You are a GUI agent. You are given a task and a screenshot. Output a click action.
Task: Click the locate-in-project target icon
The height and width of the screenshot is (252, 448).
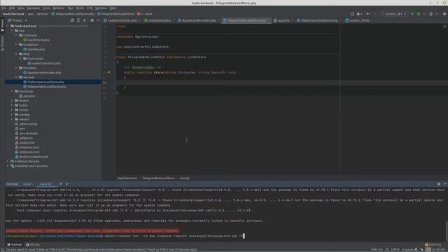pos(72,20)
